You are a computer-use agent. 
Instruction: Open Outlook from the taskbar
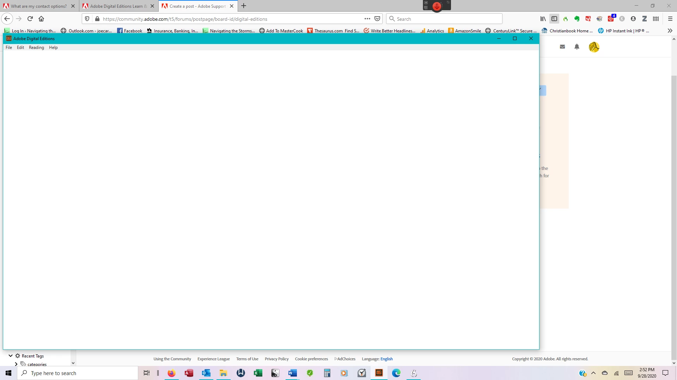click(x=206, y=373)
